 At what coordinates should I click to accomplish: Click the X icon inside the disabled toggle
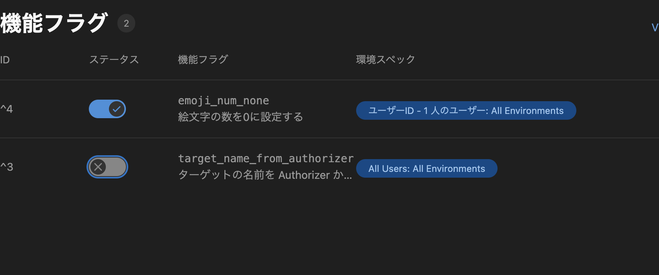pyautogui.click(x=99, y=167)
